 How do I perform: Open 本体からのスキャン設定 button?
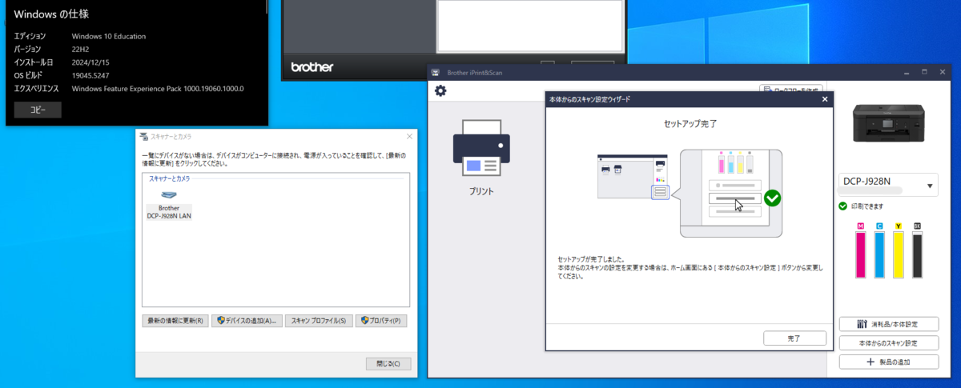[x=888, y=343]
